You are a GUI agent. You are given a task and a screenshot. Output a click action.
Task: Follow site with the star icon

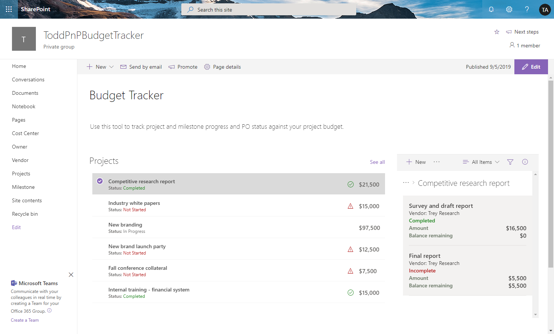497,32
